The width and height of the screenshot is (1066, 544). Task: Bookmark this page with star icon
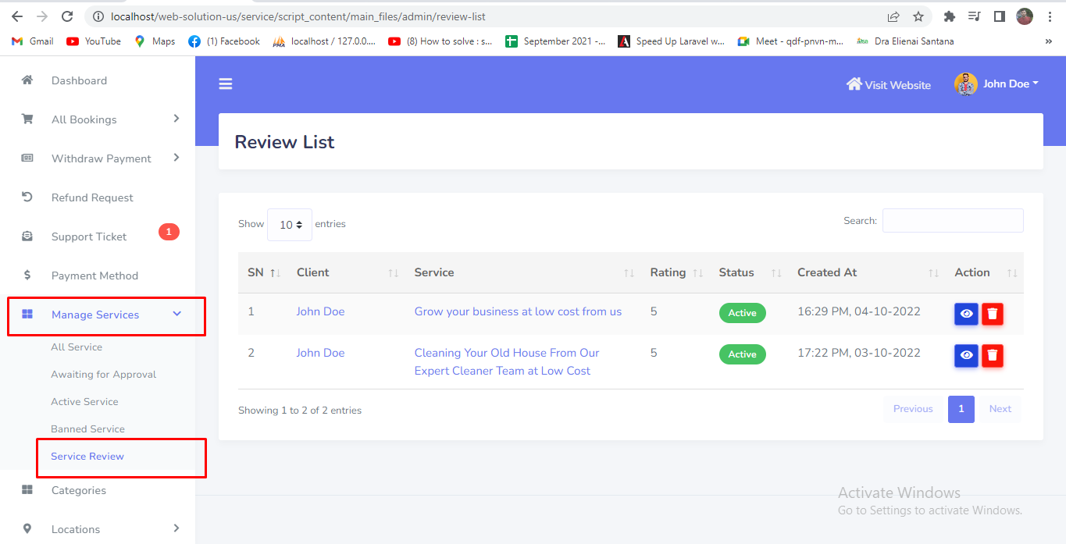pyautogui.click(x=918, y=16)
